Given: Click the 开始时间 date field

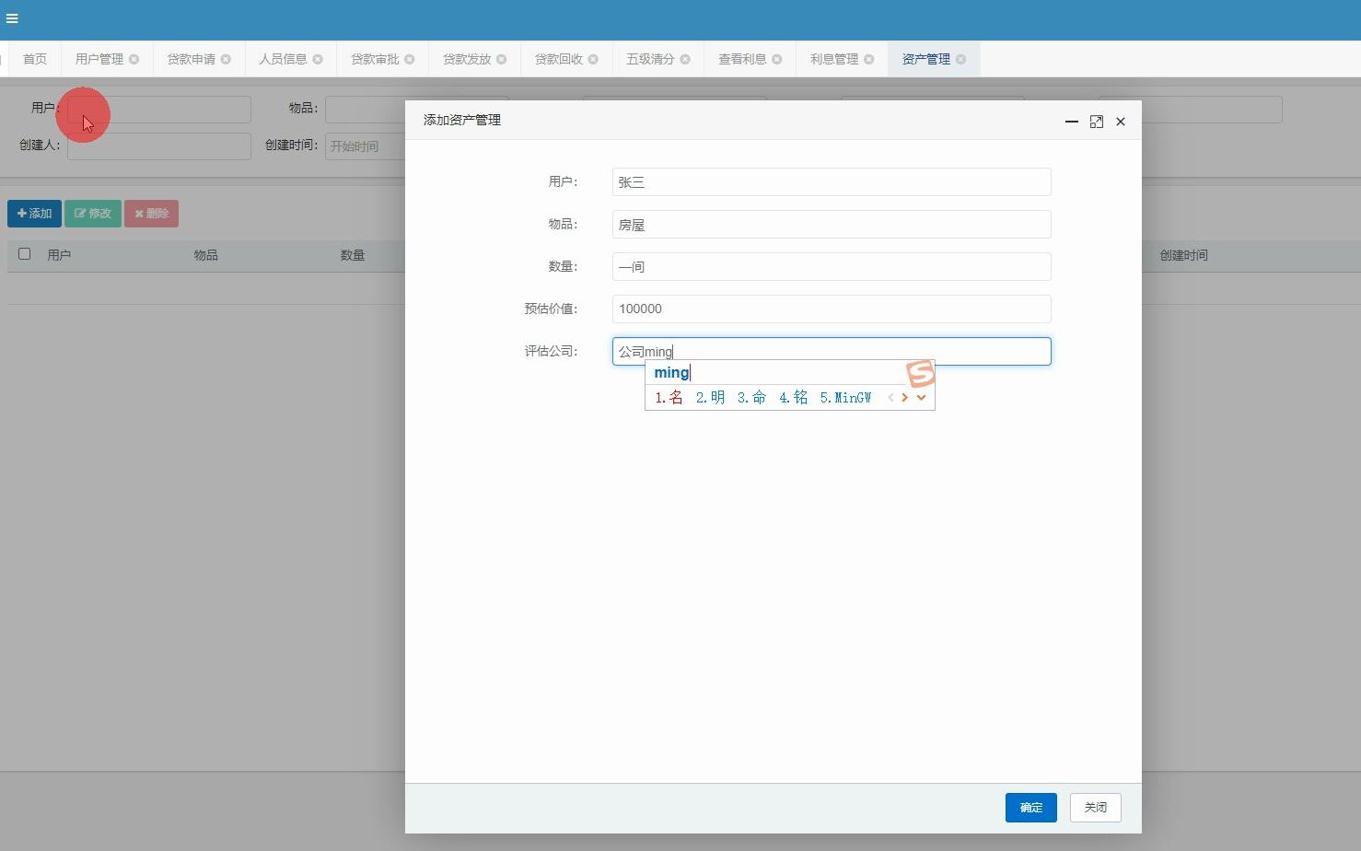Looking at the screenshot, I should tap(365, 146).
